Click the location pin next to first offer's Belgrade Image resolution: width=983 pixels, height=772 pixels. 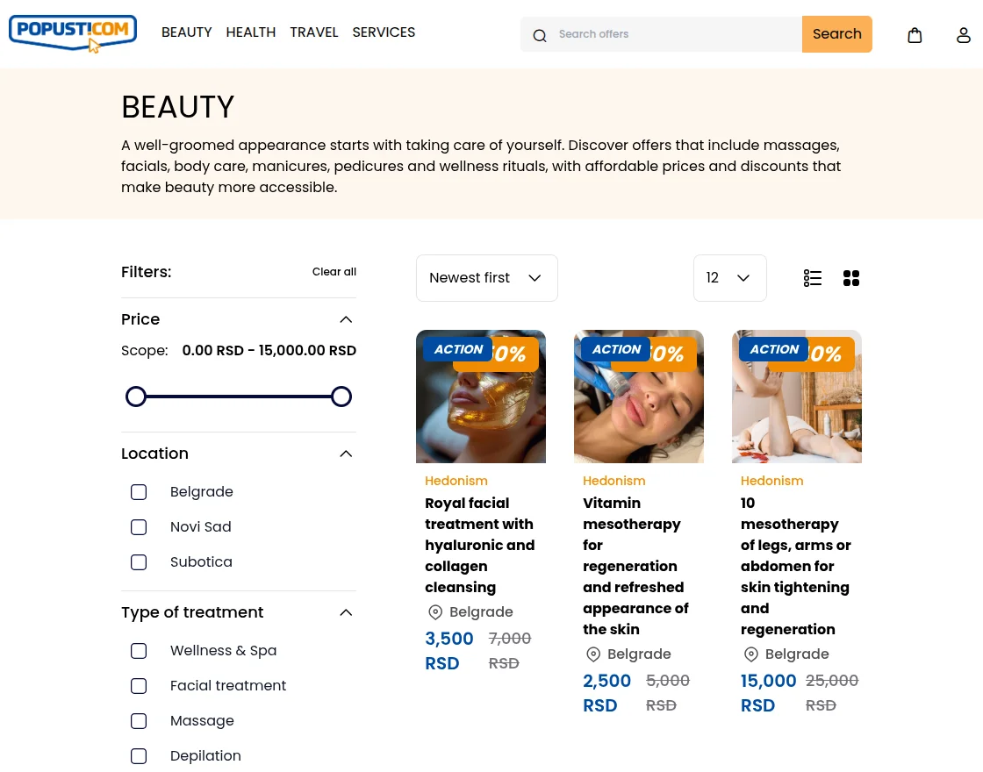[435, 612]
